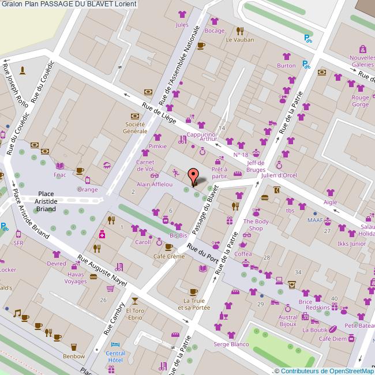Click the Société Générale bank icon
375x375 pixels.
[x=135, y=116]
